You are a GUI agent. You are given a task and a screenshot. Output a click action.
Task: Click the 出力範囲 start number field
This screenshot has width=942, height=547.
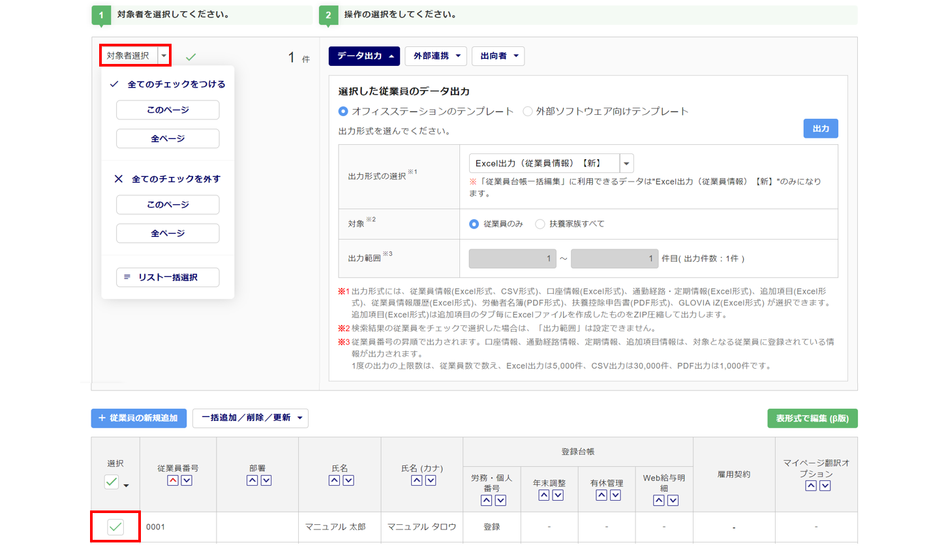point(513,258)
